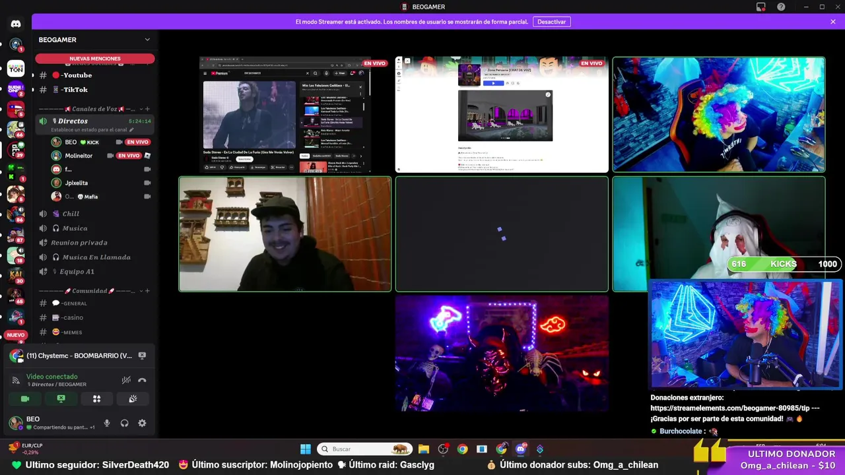Screen dimensions: 845x475
Task: Stop screen sharing with green screen button
Action: pyautogui.click(x=61, y=398)
